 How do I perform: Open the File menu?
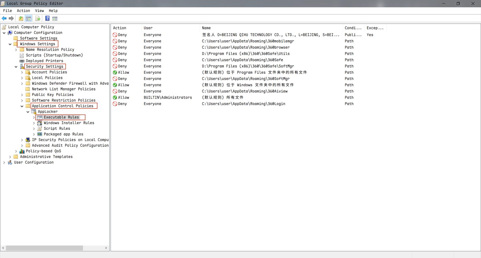pyautogui.click(x=7, y=11)
